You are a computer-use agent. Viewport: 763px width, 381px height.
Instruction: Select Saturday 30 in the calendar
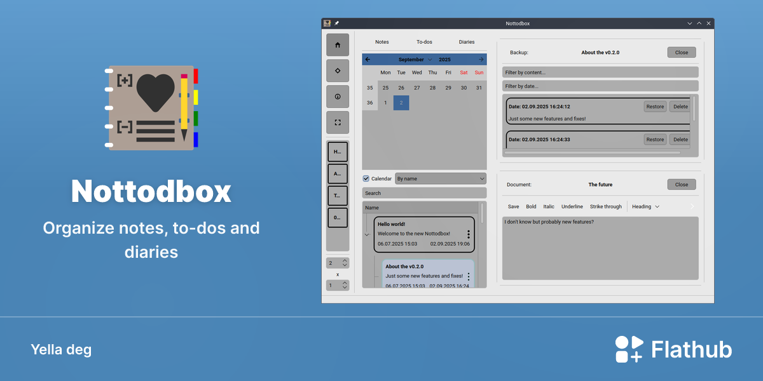(x=464, y=88)
